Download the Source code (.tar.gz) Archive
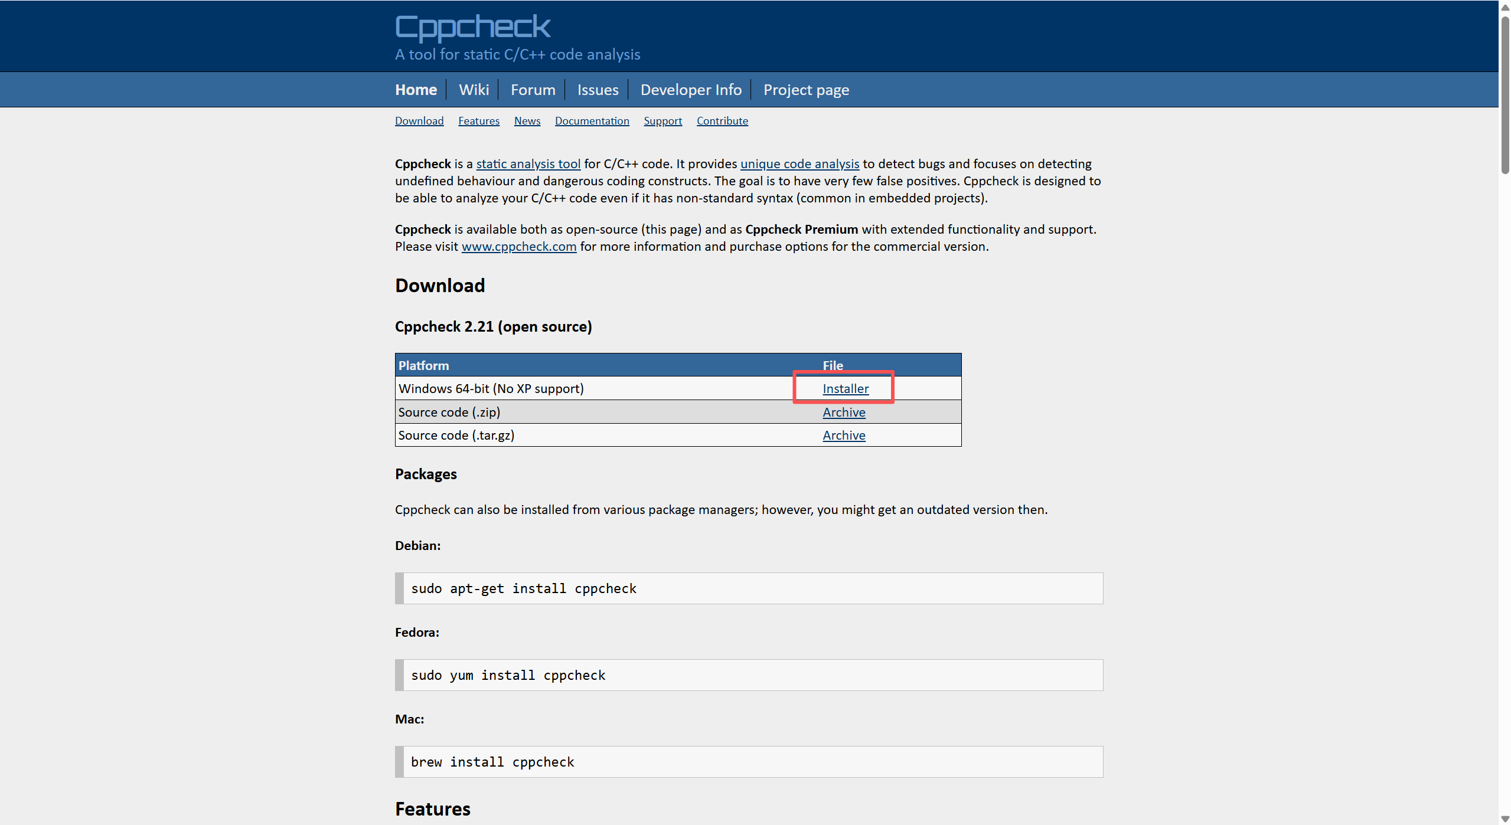The image size is (1511, 825). [844, 436]
